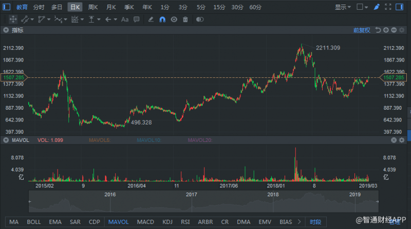The image size is (411, 229).
Task: Open the 显示 dropdown menu
Action: point(343,7)
